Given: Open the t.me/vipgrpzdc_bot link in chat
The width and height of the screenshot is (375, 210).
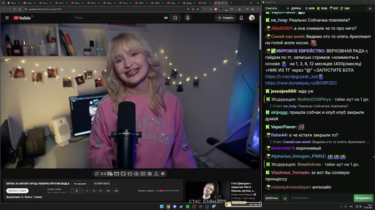Looking at the screenshot, I should [292, 77].
